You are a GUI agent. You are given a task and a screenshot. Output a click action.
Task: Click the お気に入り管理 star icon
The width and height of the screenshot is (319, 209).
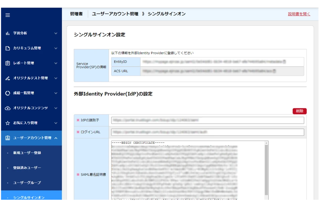[x=8, y=123]
